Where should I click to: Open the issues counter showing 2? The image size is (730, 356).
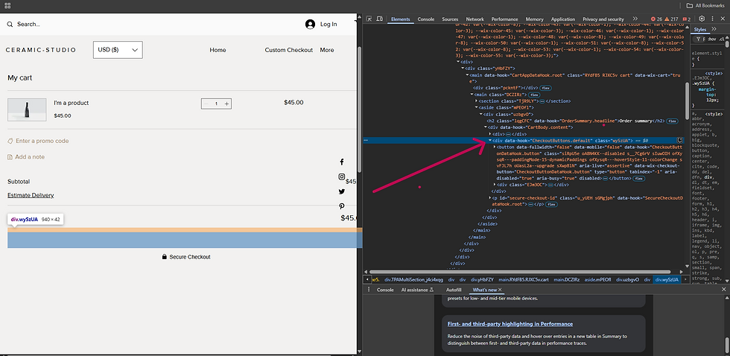pos(687,19)
